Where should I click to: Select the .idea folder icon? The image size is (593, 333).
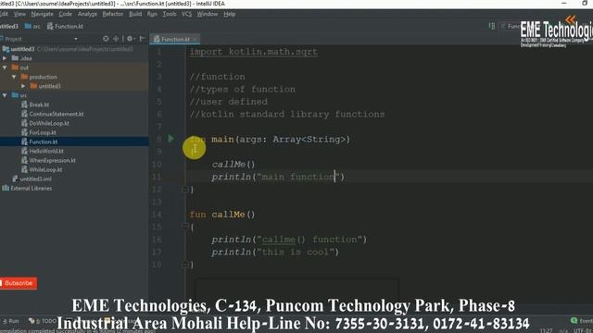point(15,58)
